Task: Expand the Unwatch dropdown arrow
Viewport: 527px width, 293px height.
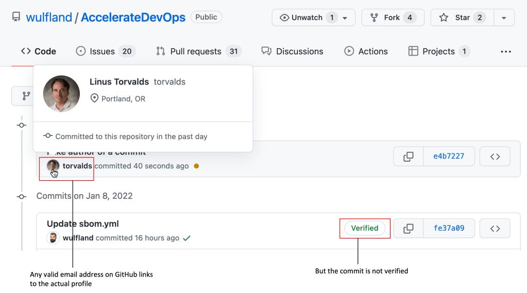Action: pyautogui.click(x=345, y=18)
